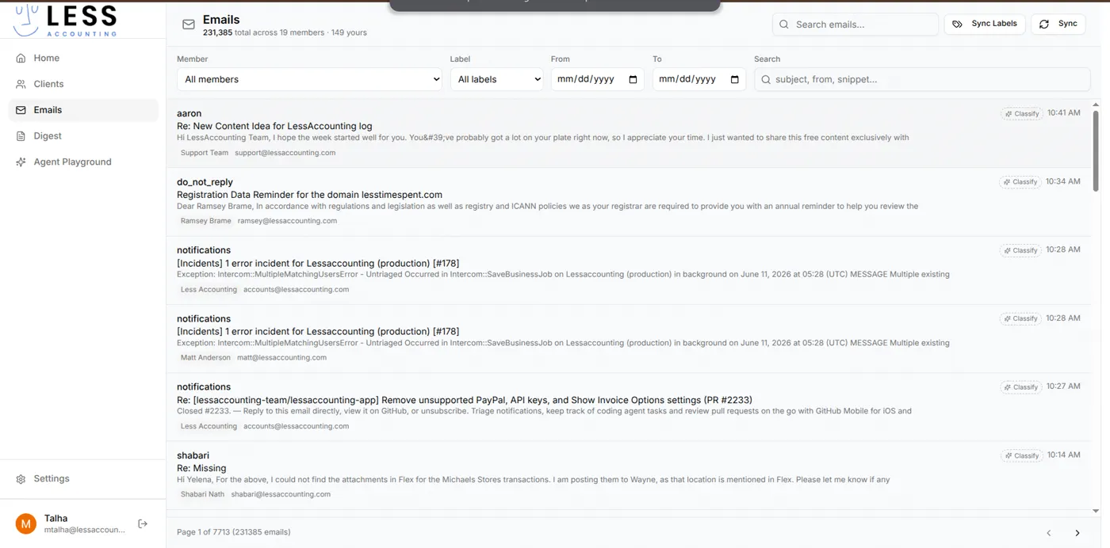Focus the Search emails field
1110x548 pixels.
point(855,25)
